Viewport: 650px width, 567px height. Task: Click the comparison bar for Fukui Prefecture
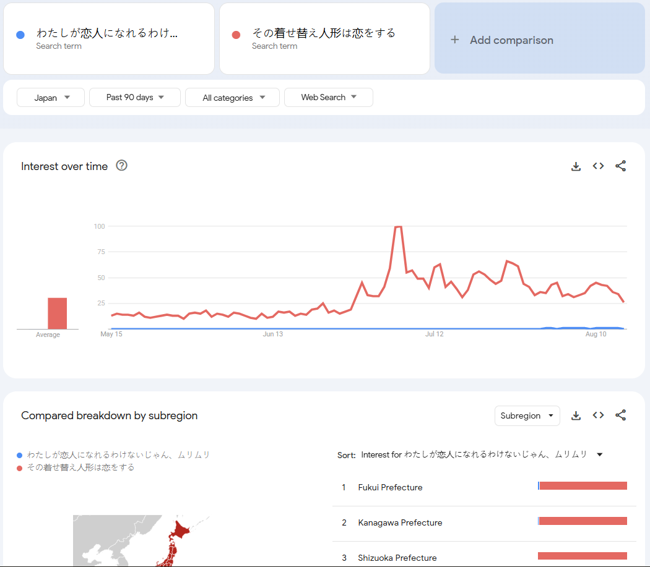[x=583, y=486]
